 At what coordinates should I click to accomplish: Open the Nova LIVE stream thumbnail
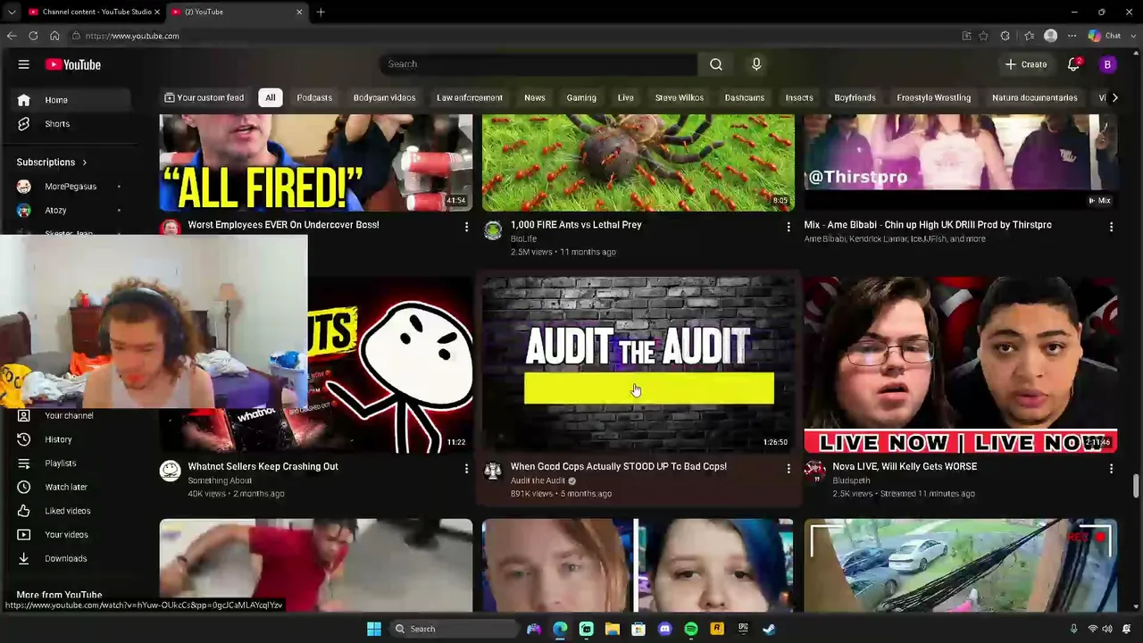pos(960,364)
